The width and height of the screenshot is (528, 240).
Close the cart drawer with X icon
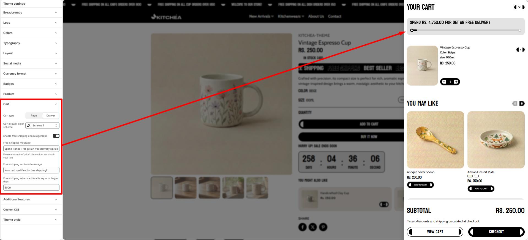[519, 7]
